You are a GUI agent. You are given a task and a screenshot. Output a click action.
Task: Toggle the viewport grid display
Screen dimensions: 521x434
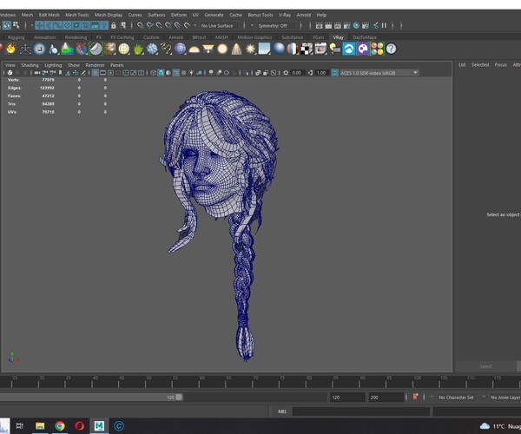(95, 73)
